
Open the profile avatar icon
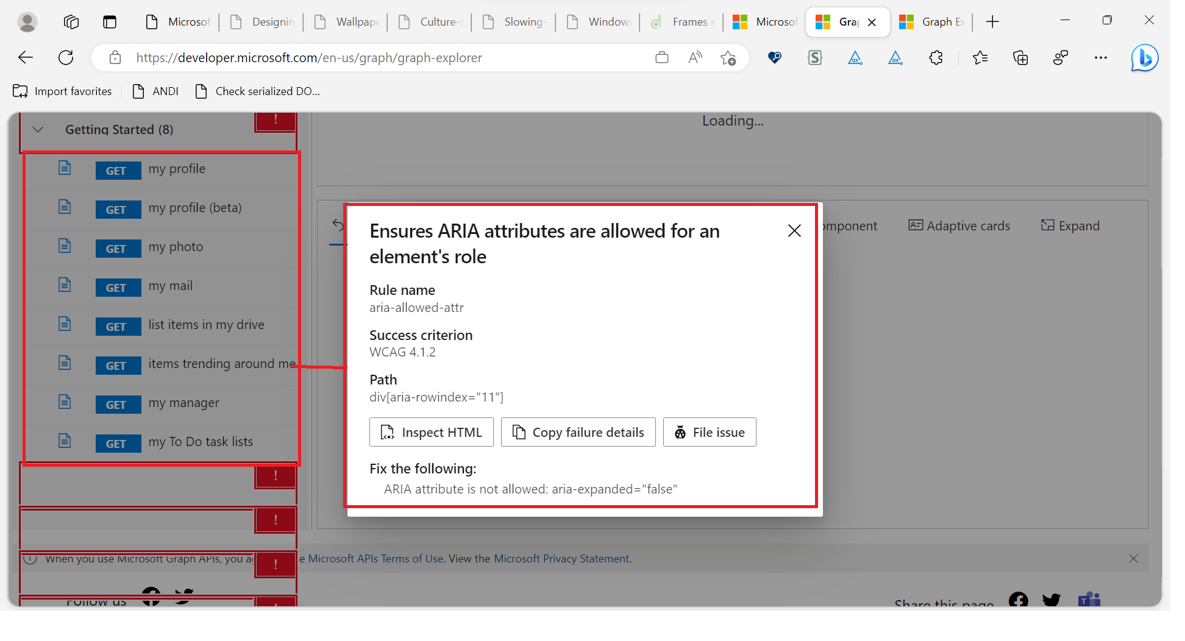[27, 22]
